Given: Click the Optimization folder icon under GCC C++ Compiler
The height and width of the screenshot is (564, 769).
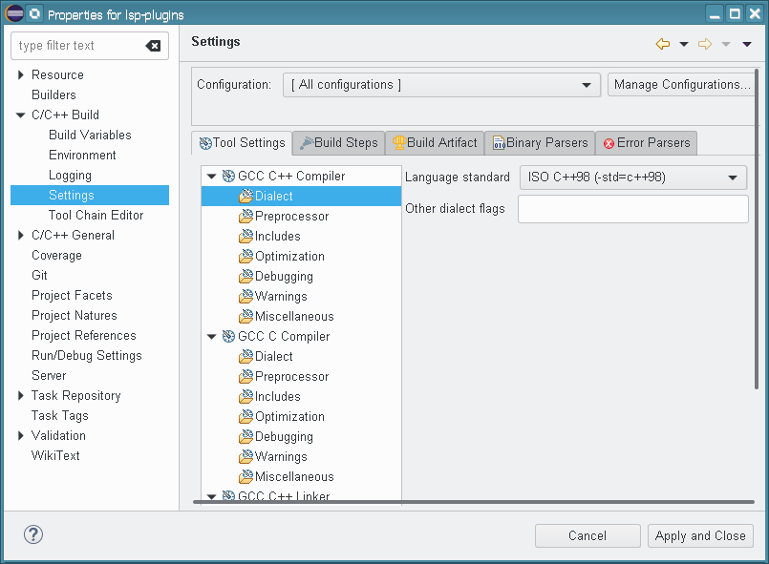Looking at the screenshot, I should pos(246,257).
